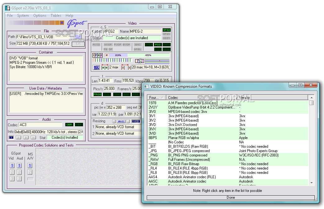This screenshot has height=209, width=324.
Task: Click the colored progress gradient bar
Action: (36, 23)
